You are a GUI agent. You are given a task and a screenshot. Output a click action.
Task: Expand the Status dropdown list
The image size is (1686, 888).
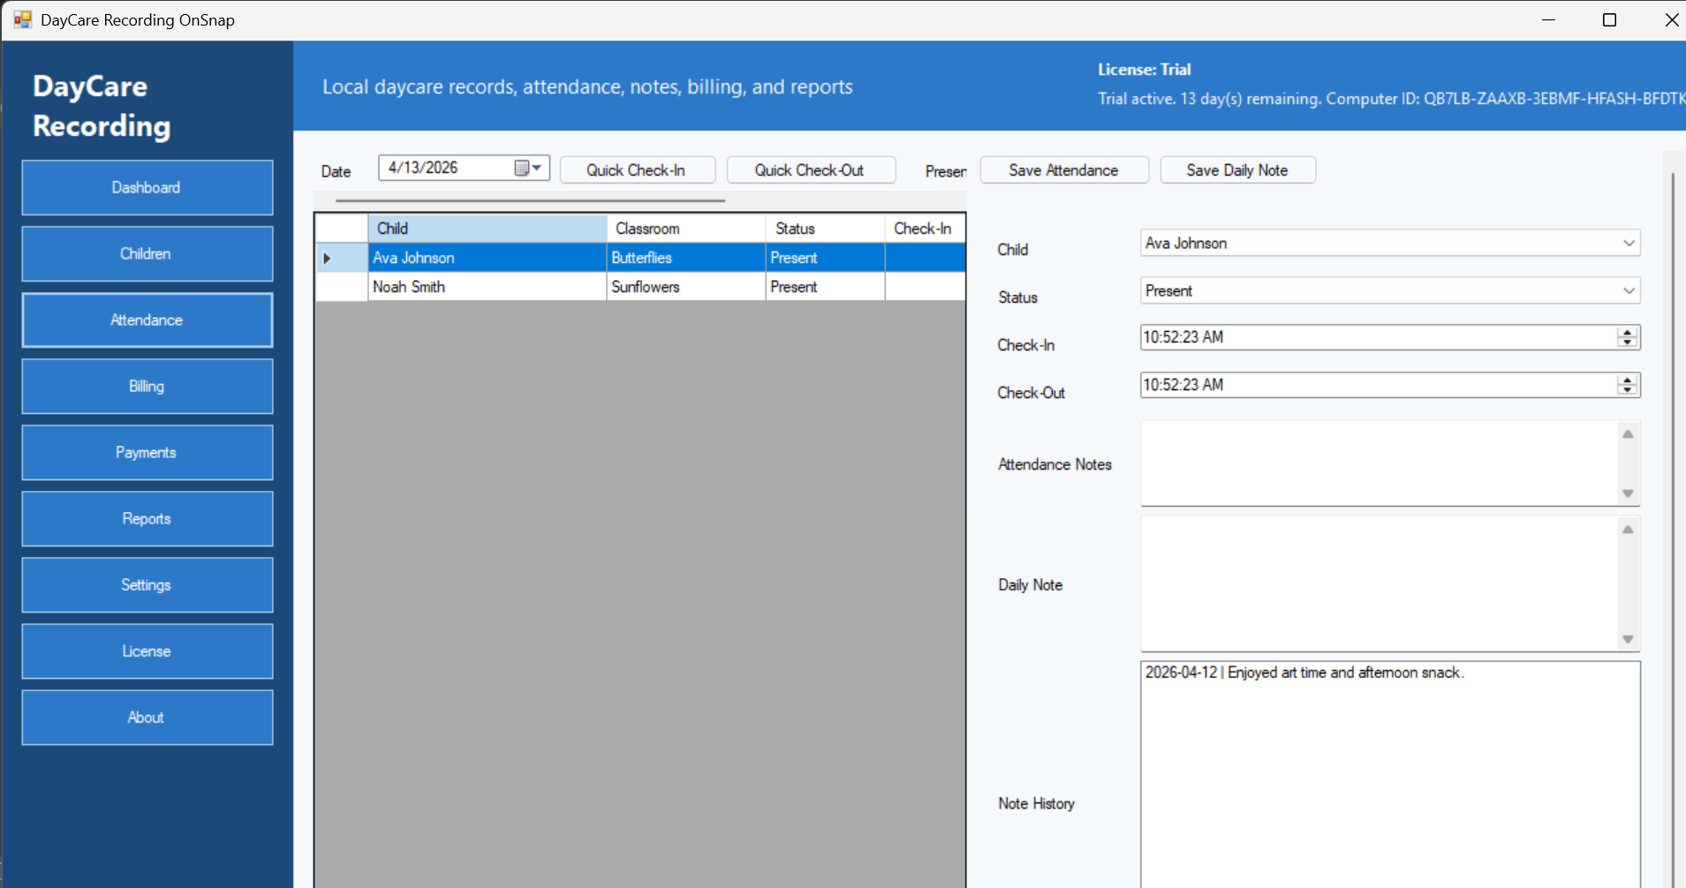(x=1628, y=290)
